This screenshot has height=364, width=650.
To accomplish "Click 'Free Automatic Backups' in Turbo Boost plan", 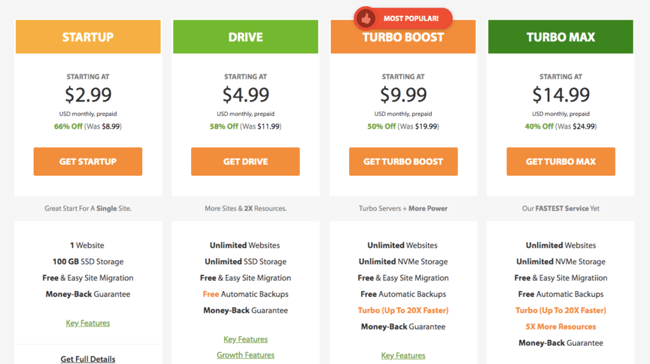I will coord(403,294).
